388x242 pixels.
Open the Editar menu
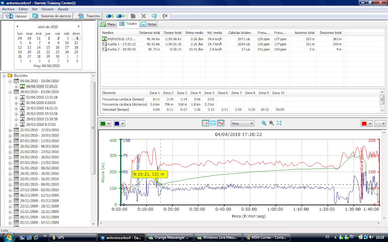(23, 9)
